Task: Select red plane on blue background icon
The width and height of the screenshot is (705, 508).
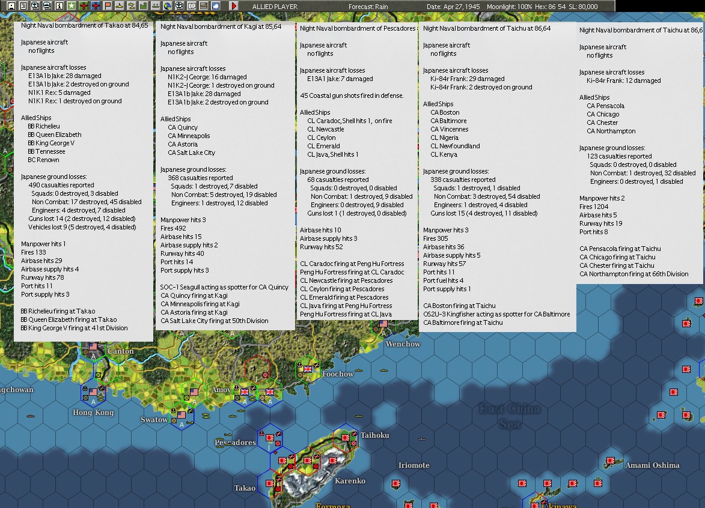Action: coord(96,6)
